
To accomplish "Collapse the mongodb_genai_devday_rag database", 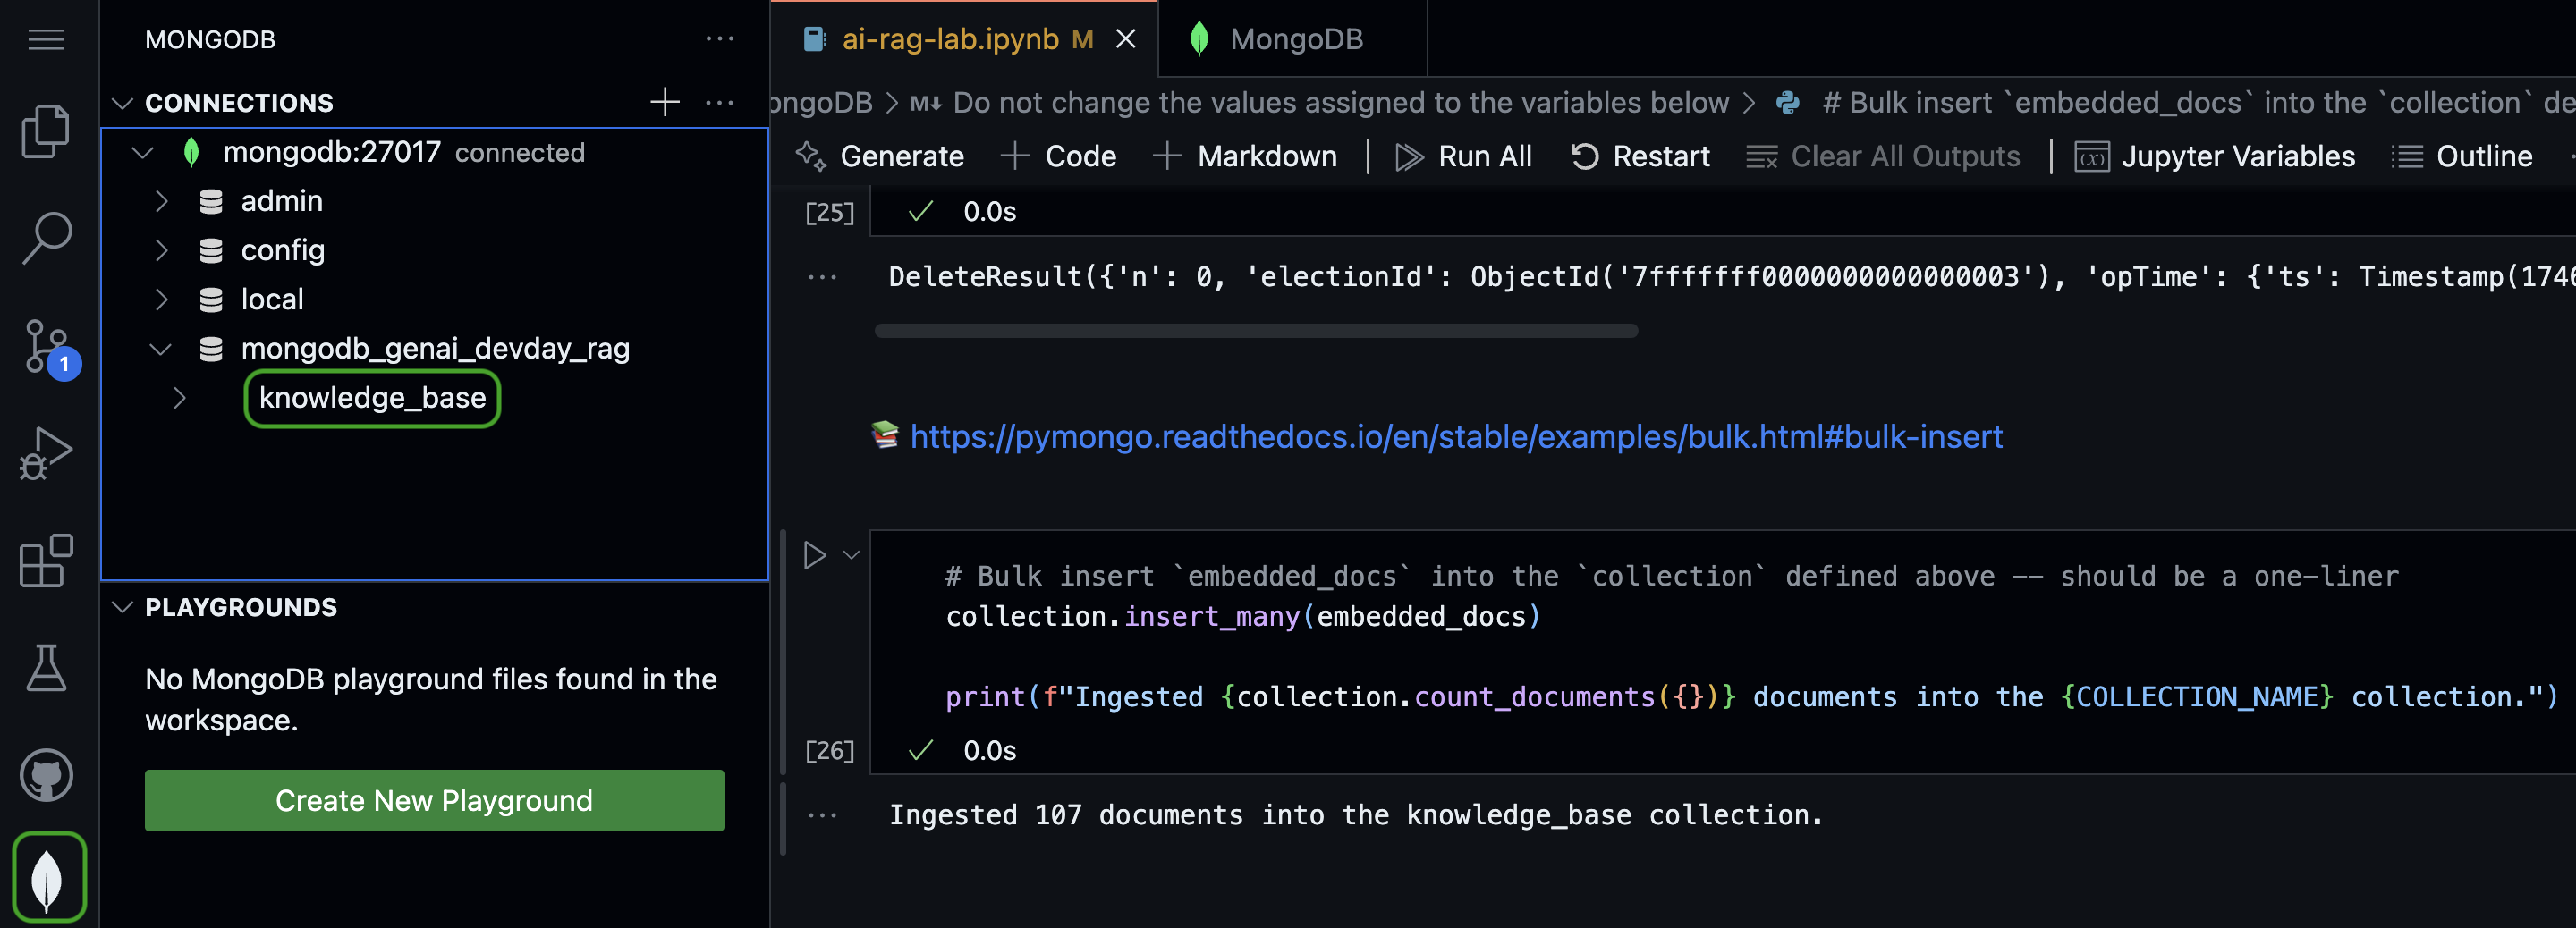I will 160,349.
